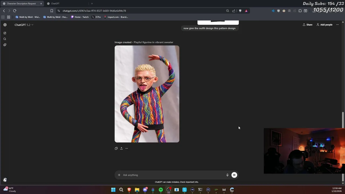Expand the ChatGPT 5.2 model selector
The width and height of the screenshot is (345, 194).
(24, 25)
